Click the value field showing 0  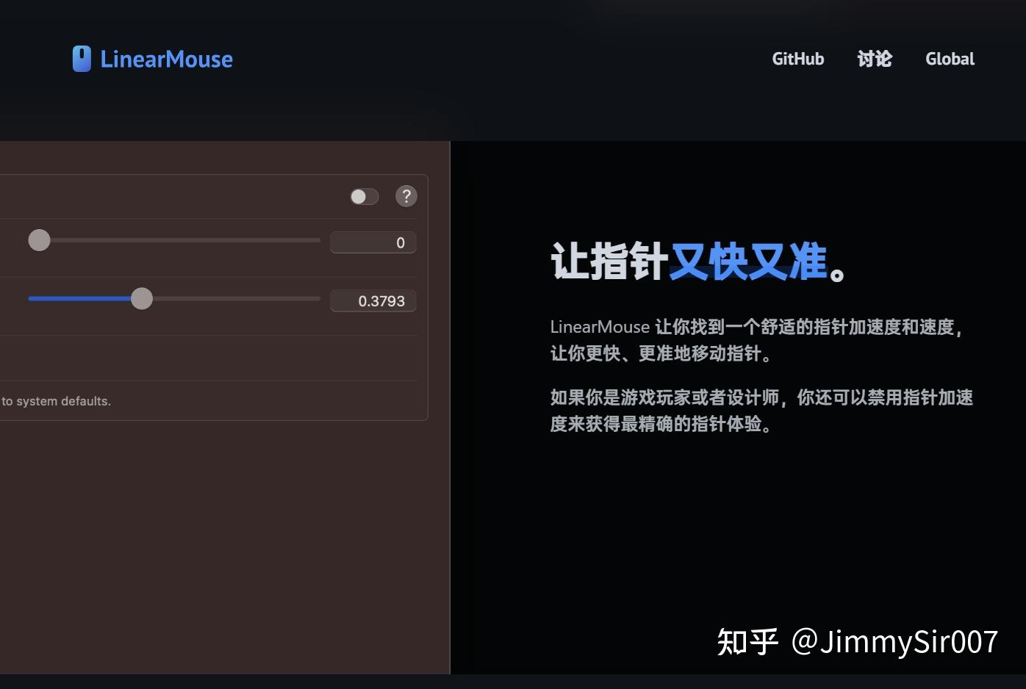pyautogui.click(x=373, y=242)
